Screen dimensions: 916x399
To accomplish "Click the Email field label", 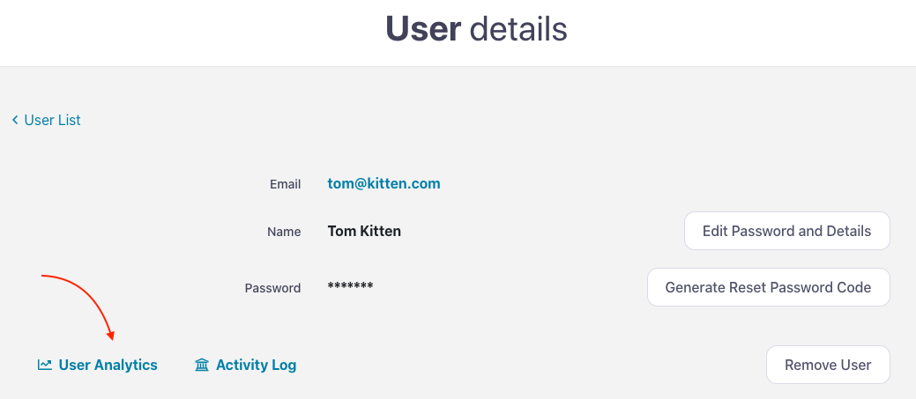I will [285, 185].
